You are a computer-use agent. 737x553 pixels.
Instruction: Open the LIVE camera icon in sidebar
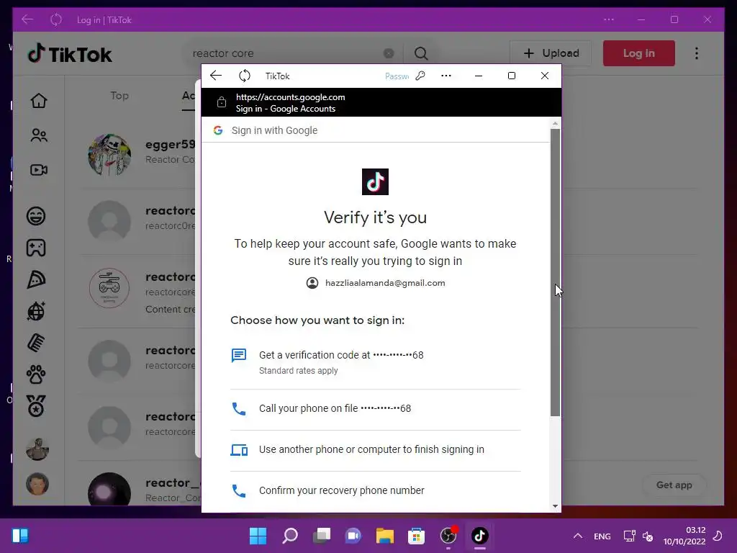pyautogui.click(x=39, y=170)
